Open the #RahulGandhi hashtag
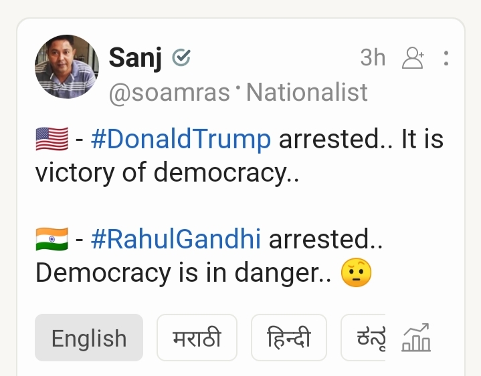This screenshot has width=481, height=376. pos(176,239)
